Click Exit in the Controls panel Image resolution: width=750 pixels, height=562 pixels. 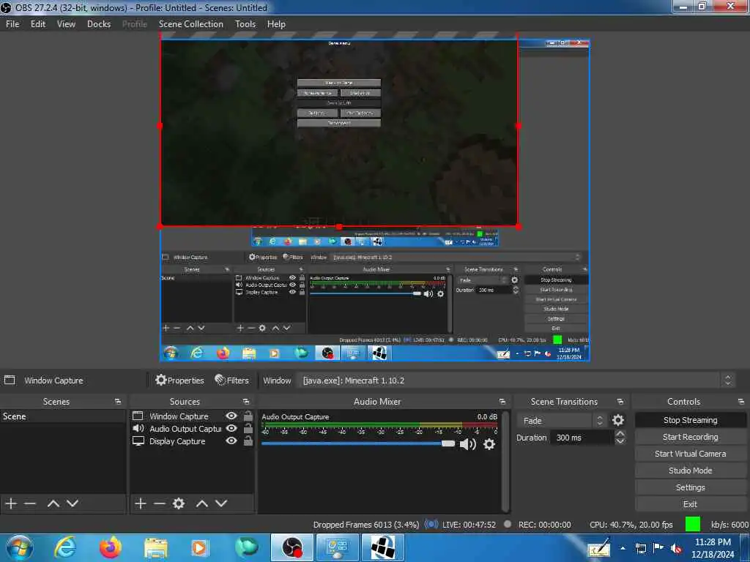(690, 504)
